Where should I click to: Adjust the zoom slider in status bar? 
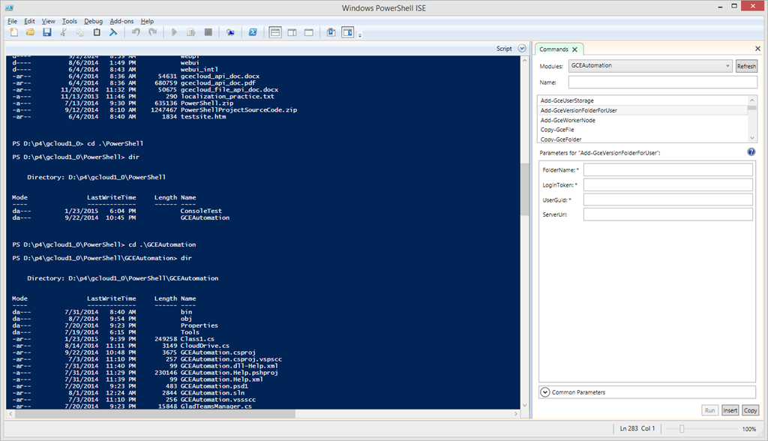(681, 429)
